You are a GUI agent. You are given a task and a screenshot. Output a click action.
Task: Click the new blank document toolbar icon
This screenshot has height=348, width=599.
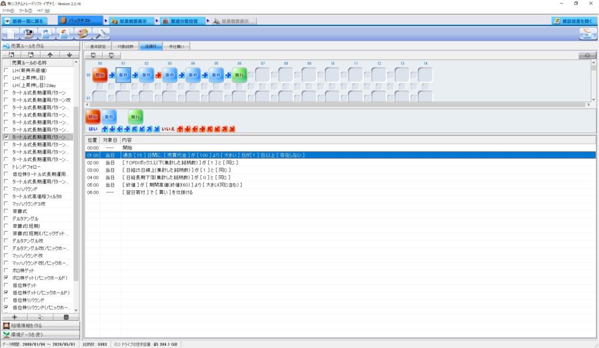(11, 33)
